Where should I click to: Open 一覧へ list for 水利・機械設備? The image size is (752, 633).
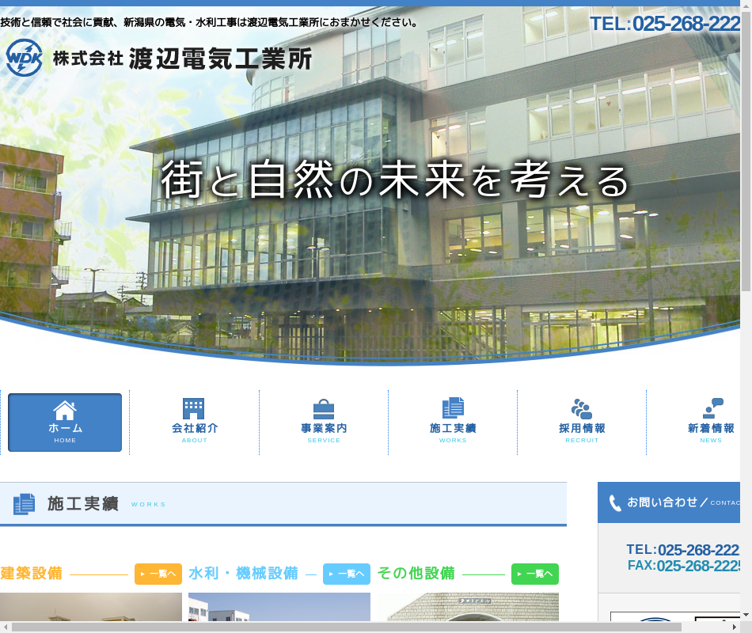tap(347, 574)
